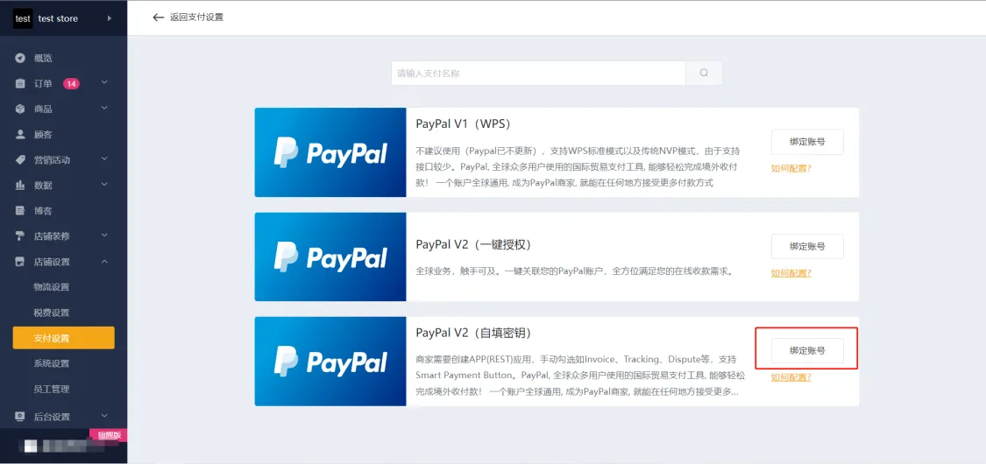Click PayPal V2 (自填密钥) logo thumbnail
The width and height of the screenshot is (986, 464).
[330, 361]
